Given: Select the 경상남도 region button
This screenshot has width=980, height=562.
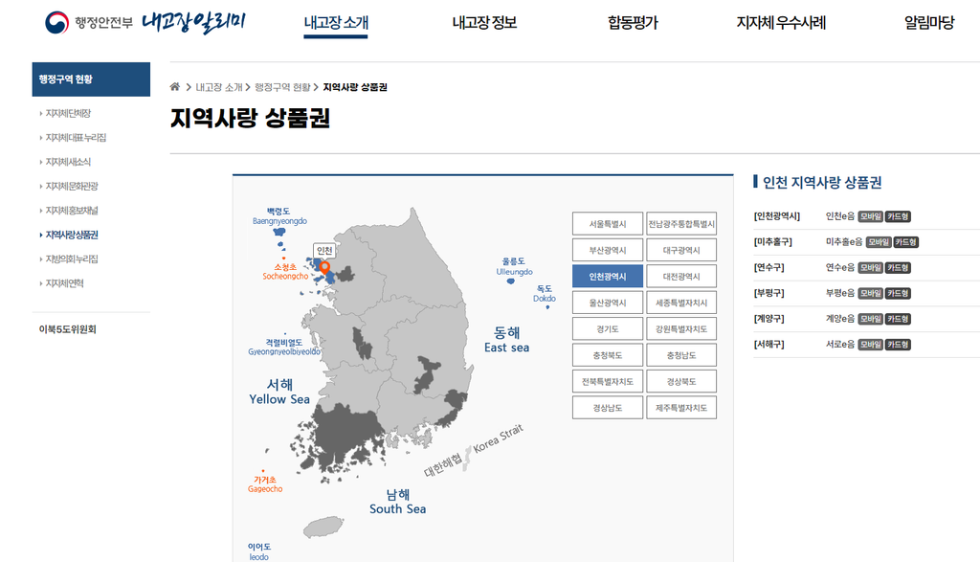Looking at the screenshot, I should (608, 408).
